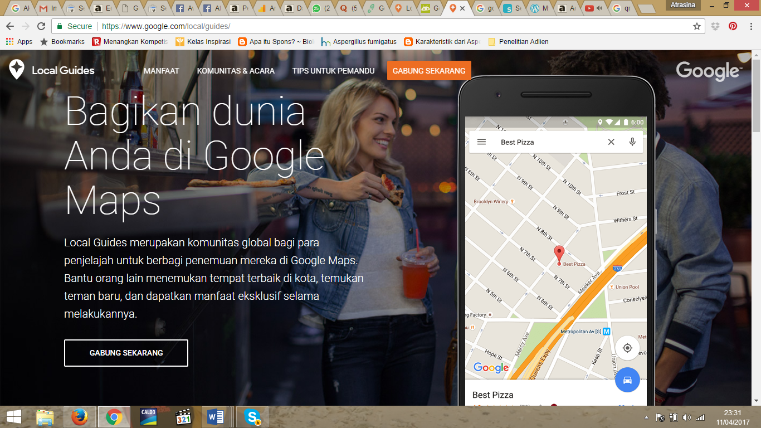Launch Microsoft Word from the taskbar
The width and height of the screenshot is (761, 428).
pos(215,417)
